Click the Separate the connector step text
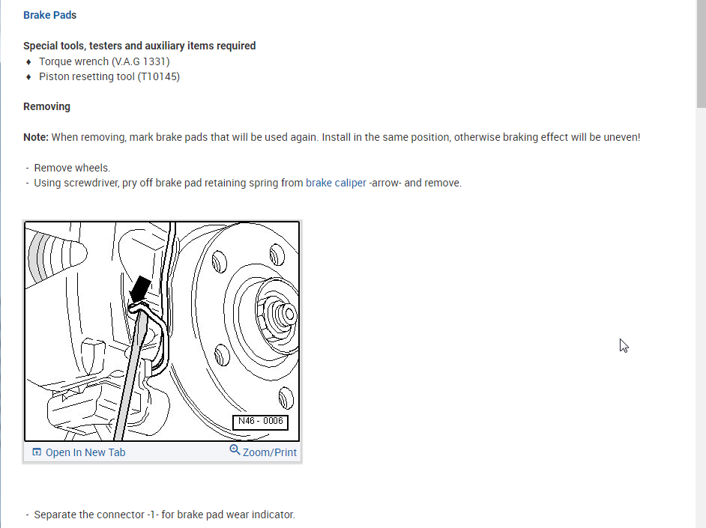This screenshot has height=528, width=706. (164, 515)
